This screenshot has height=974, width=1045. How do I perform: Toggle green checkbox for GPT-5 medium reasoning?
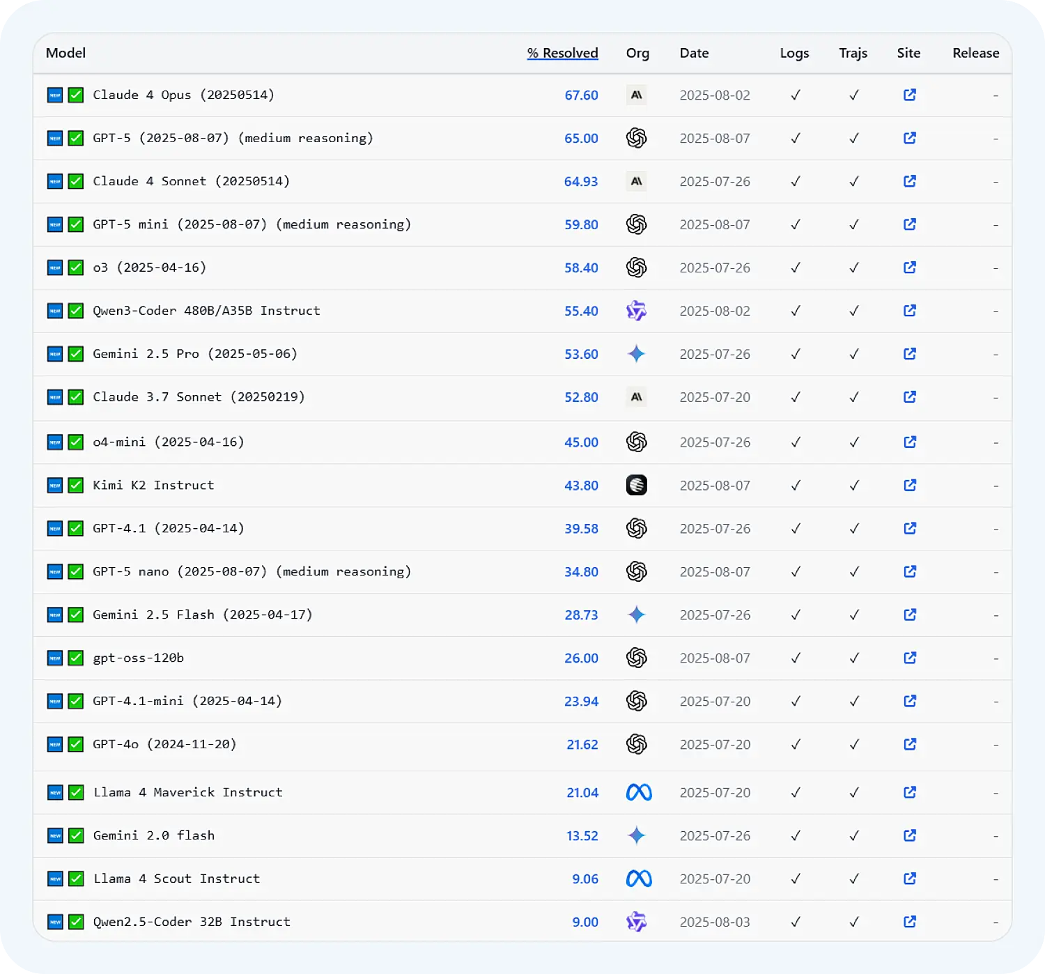pyautogui.click(x=76, y=138)
